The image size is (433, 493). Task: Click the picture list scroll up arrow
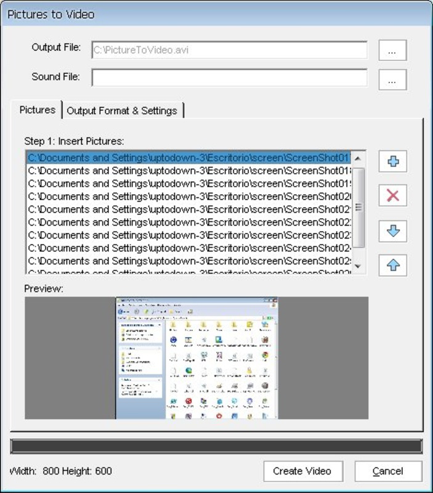pyautogui.click(x=358, y=158)
